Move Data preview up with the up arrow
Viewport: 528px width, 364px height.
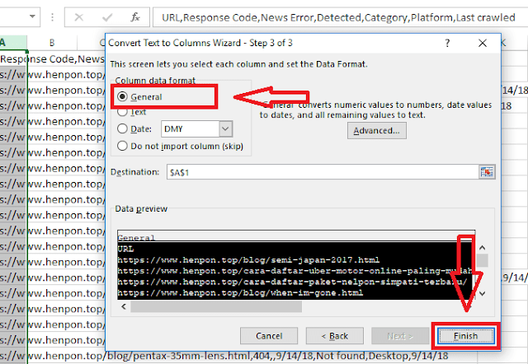coord(482,248)
